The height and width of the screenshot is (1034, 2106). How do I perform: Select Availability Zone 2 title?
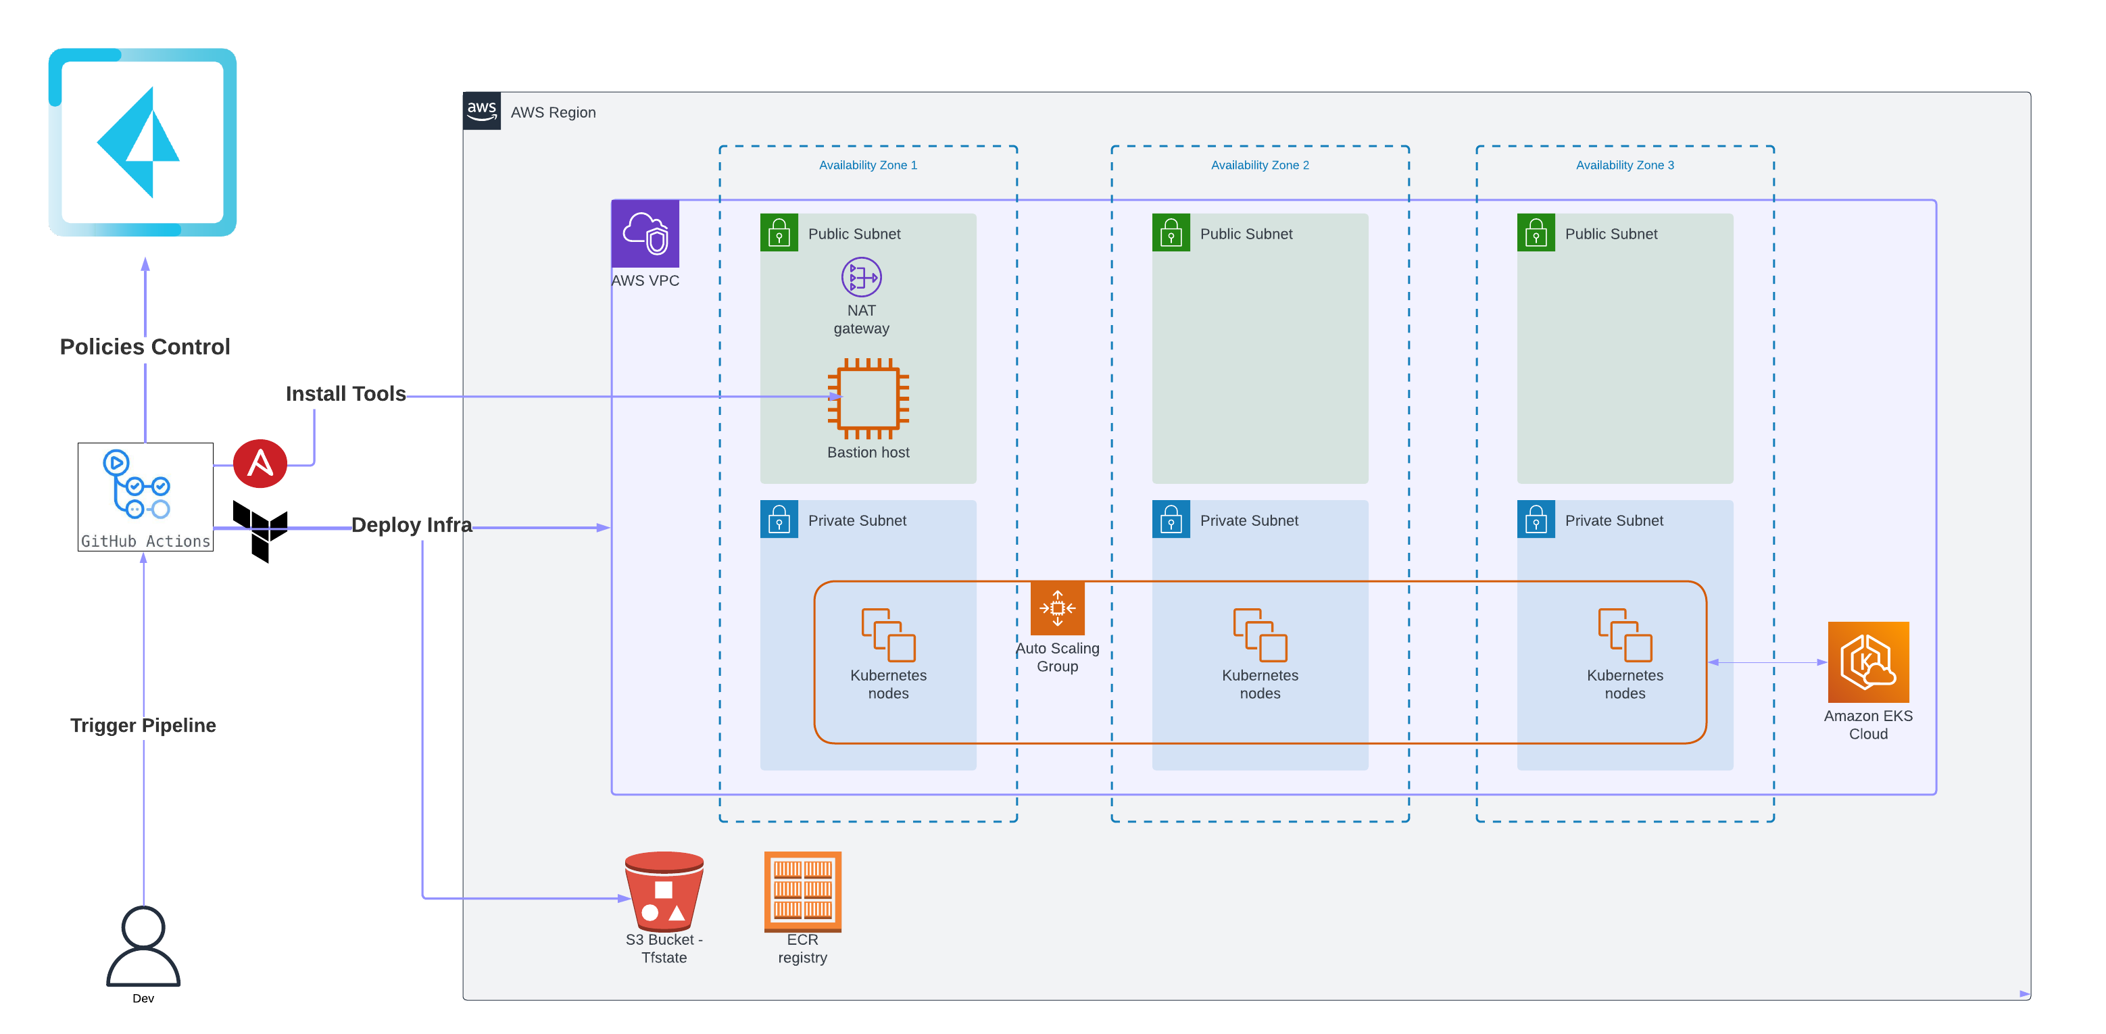coord(1259,165)
